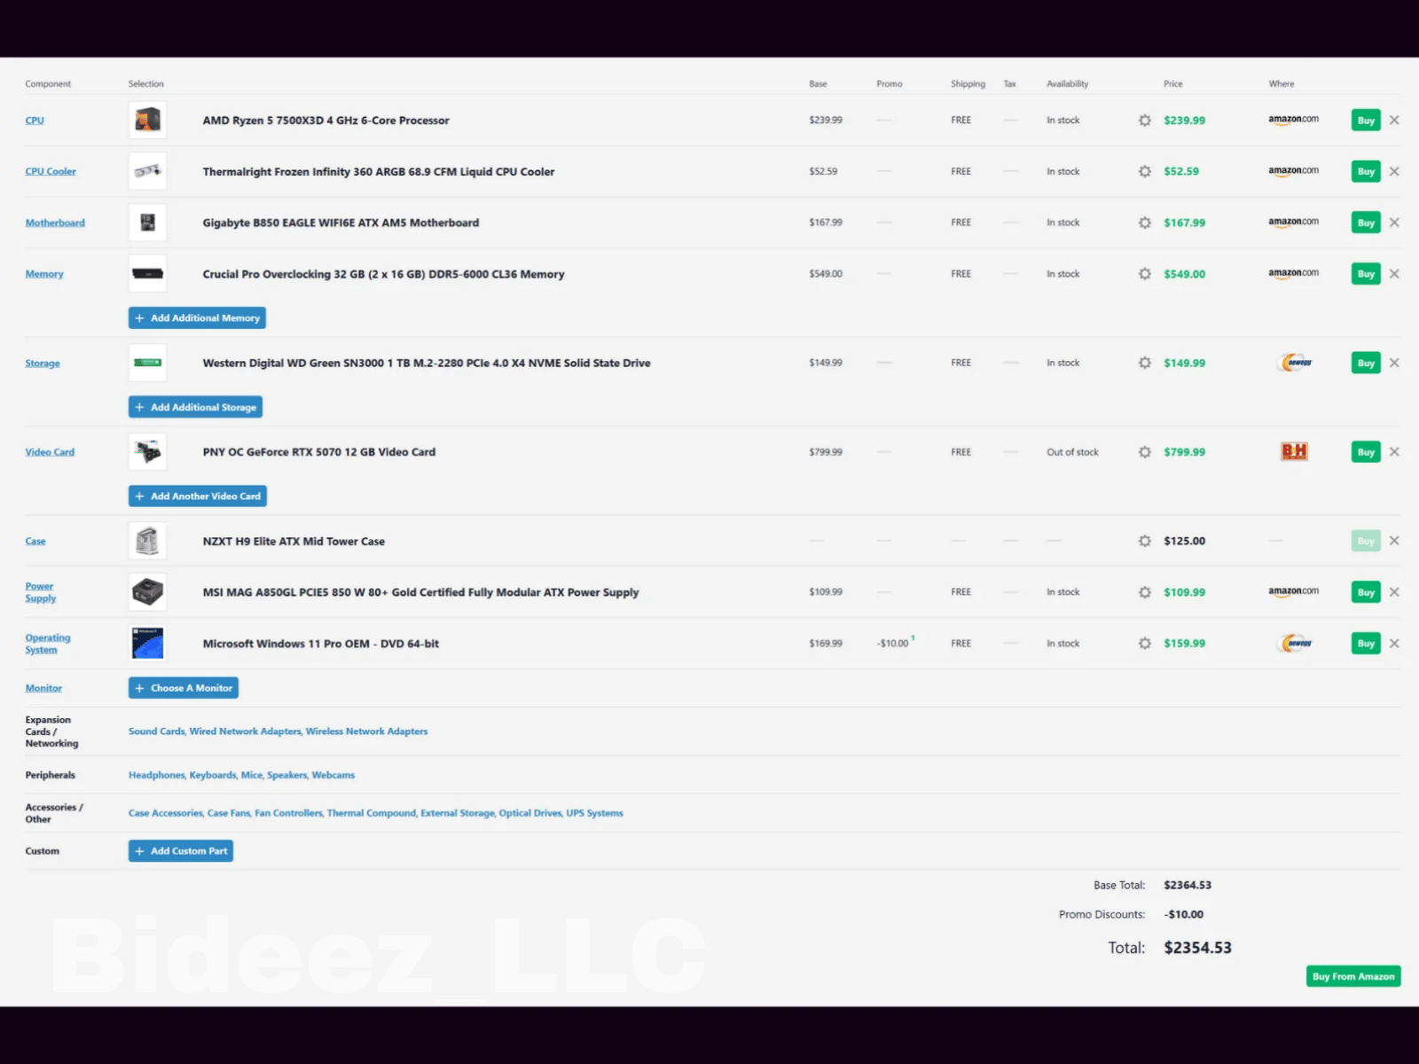This screenshot has height=1064, width=1419.
Task: Buy the PNY GeForce RTX 5070
Action: point(1366,452)
